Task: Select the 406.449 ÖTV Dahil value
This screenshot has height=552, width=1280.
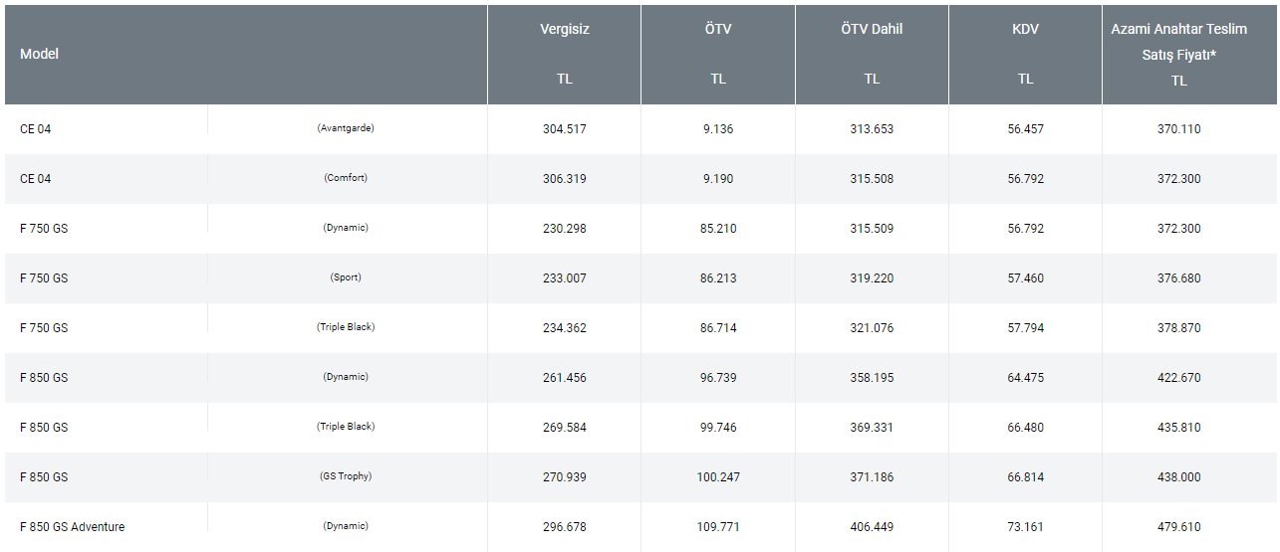Action: pos(872,527)
